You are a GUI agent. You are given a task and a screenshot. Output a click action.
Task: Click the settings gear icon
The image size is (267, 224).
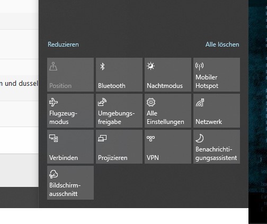(x=151, y=102)
